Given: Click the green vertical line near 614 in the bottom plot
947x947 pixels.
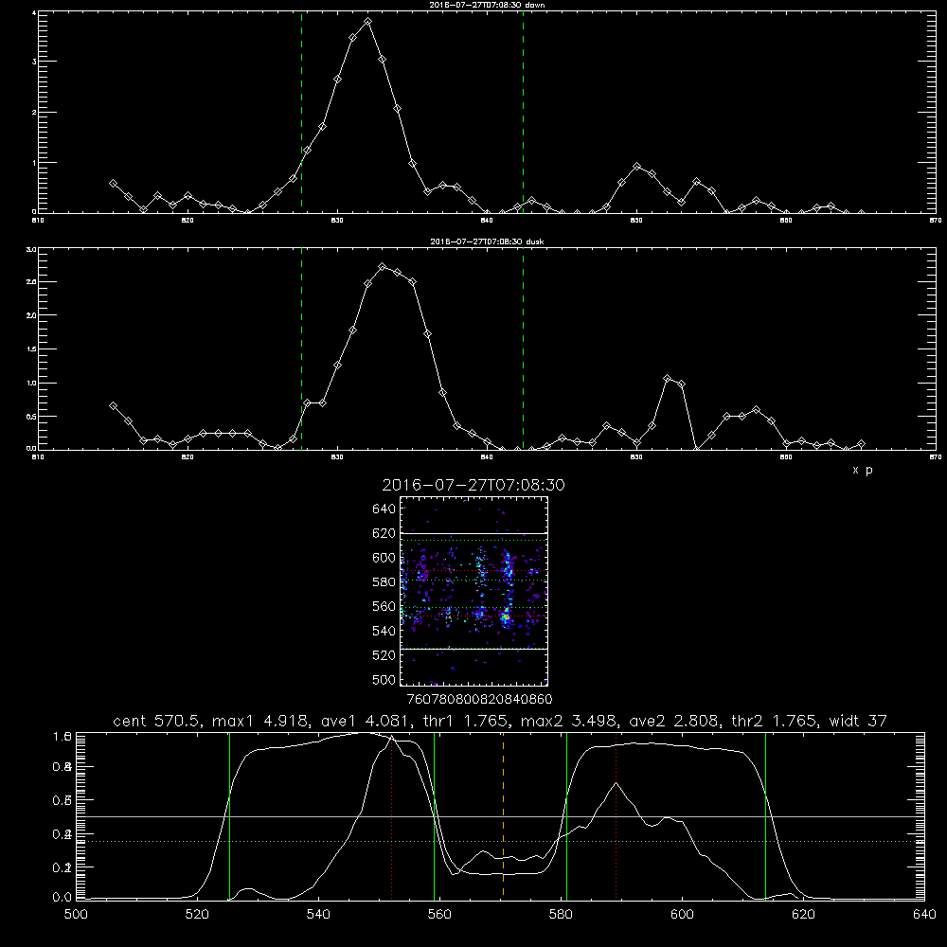Looking at the screenshot, I should pos(765,815).
